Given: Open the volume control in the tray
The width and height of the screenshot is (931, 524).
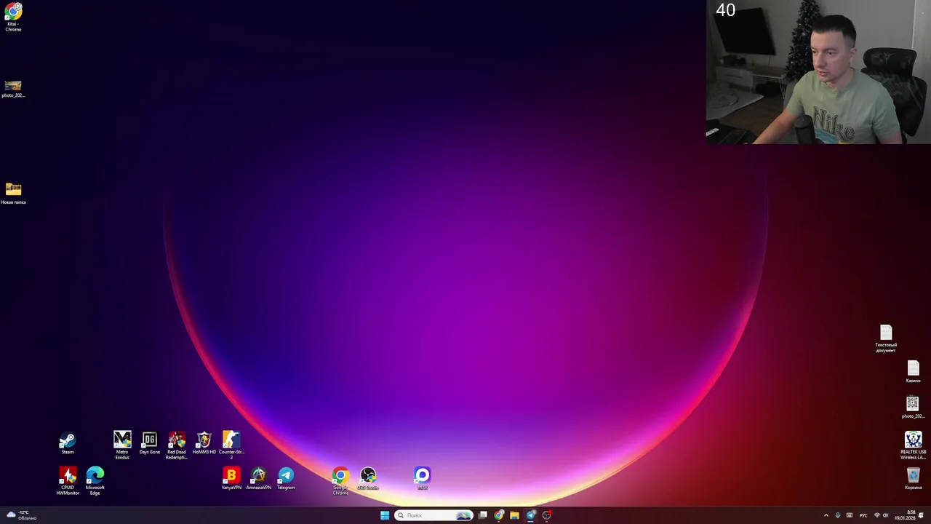Looking at the screenshot, I should pyautogui.click(x=886, y=515).
